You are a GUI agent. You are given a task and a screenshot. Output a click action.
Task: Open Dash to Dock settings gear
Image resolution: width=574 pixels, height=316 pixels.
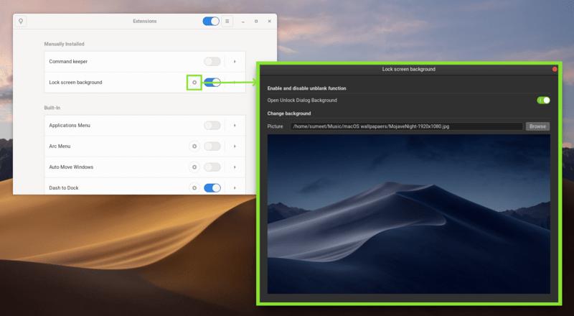click(194, 188)
